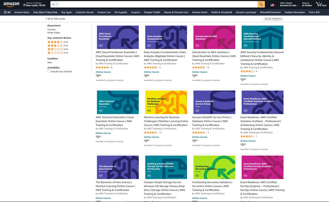Click the 11 reviews count link
Screen dimensions: 329x202
point(161,132)
